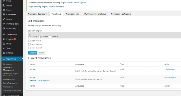181x96 pixels.
Task: Click edit languages for admin
Action: [x=170, y=69]
